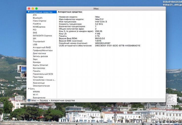Select SPI in the sidebar
The width and height of the screenshot is (182, 125).
coord(34,38)
